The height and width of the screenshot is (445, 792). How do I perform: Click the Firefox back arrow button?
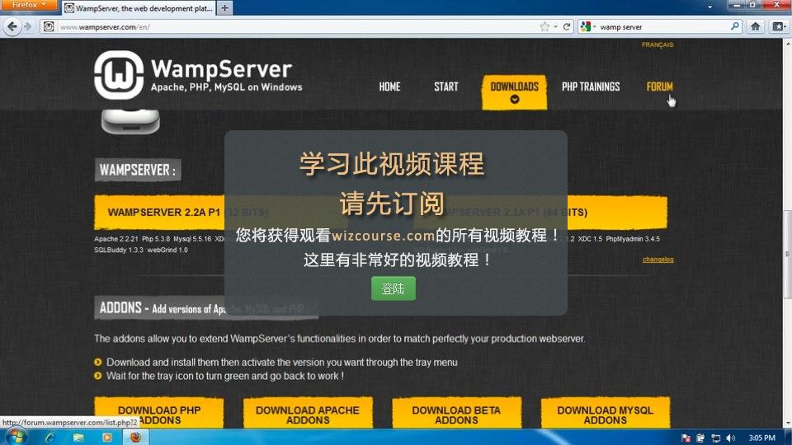[x=12, y=26]
